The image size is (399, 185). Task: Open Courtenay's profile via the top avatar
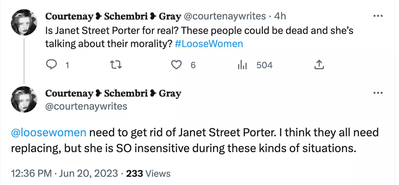click(x=24, y=22)
